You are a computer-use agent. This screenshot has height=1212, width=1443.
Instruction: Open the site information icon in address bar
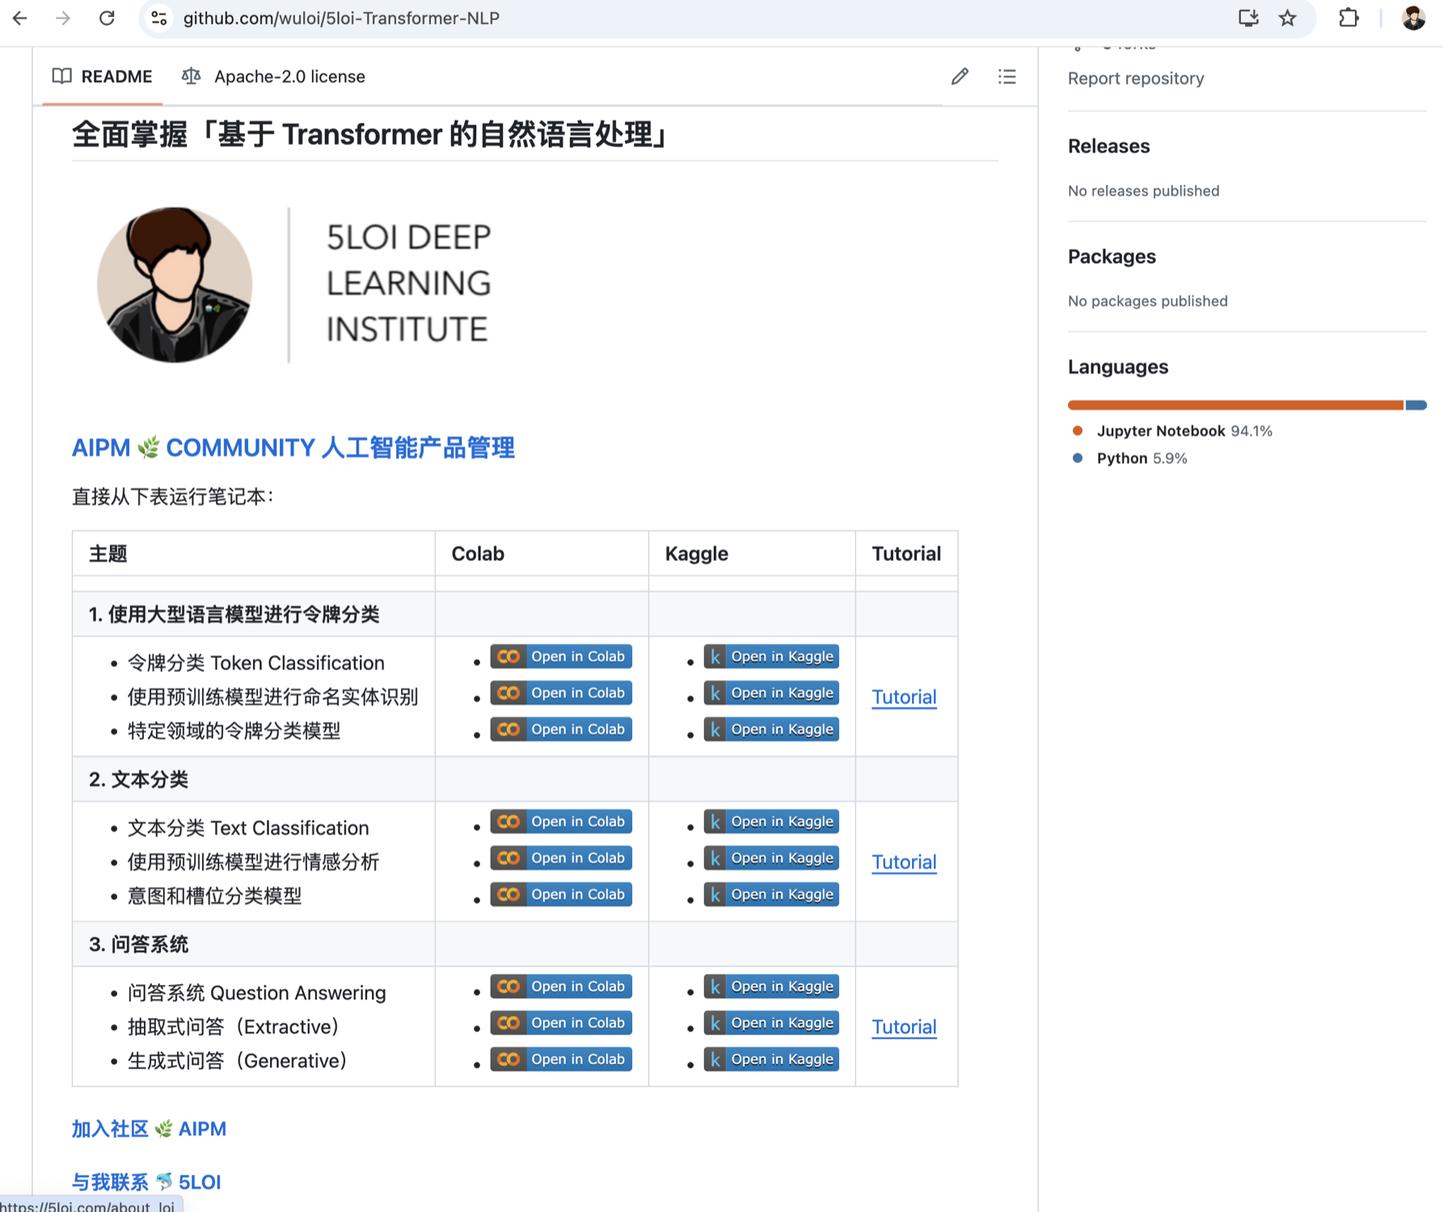click(x=159, y=18)
